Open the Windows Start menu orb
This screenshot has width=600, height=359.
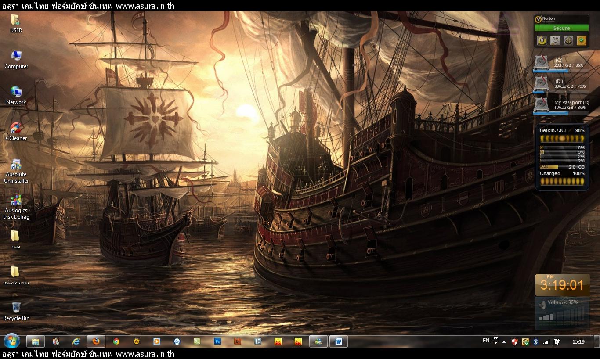tap(11, 341)
